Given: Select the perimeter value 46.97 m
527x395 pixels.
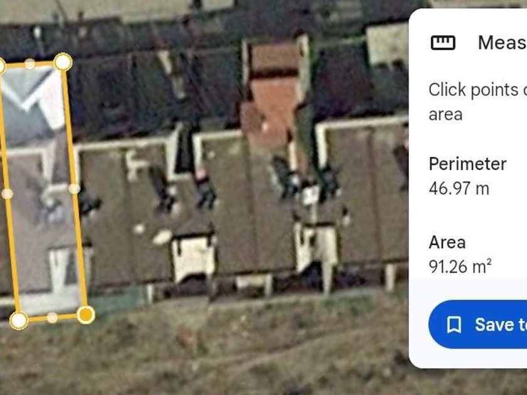Looking at the screenshot, I should pyautogui.click(x=459, y=189).
